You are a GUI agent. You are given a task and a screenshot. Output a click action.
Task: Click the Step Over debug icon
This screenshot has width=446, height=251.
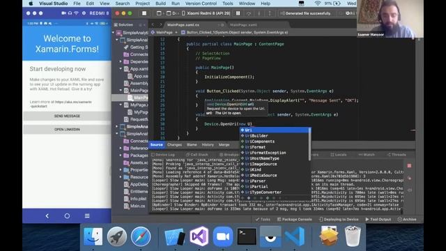249,13
